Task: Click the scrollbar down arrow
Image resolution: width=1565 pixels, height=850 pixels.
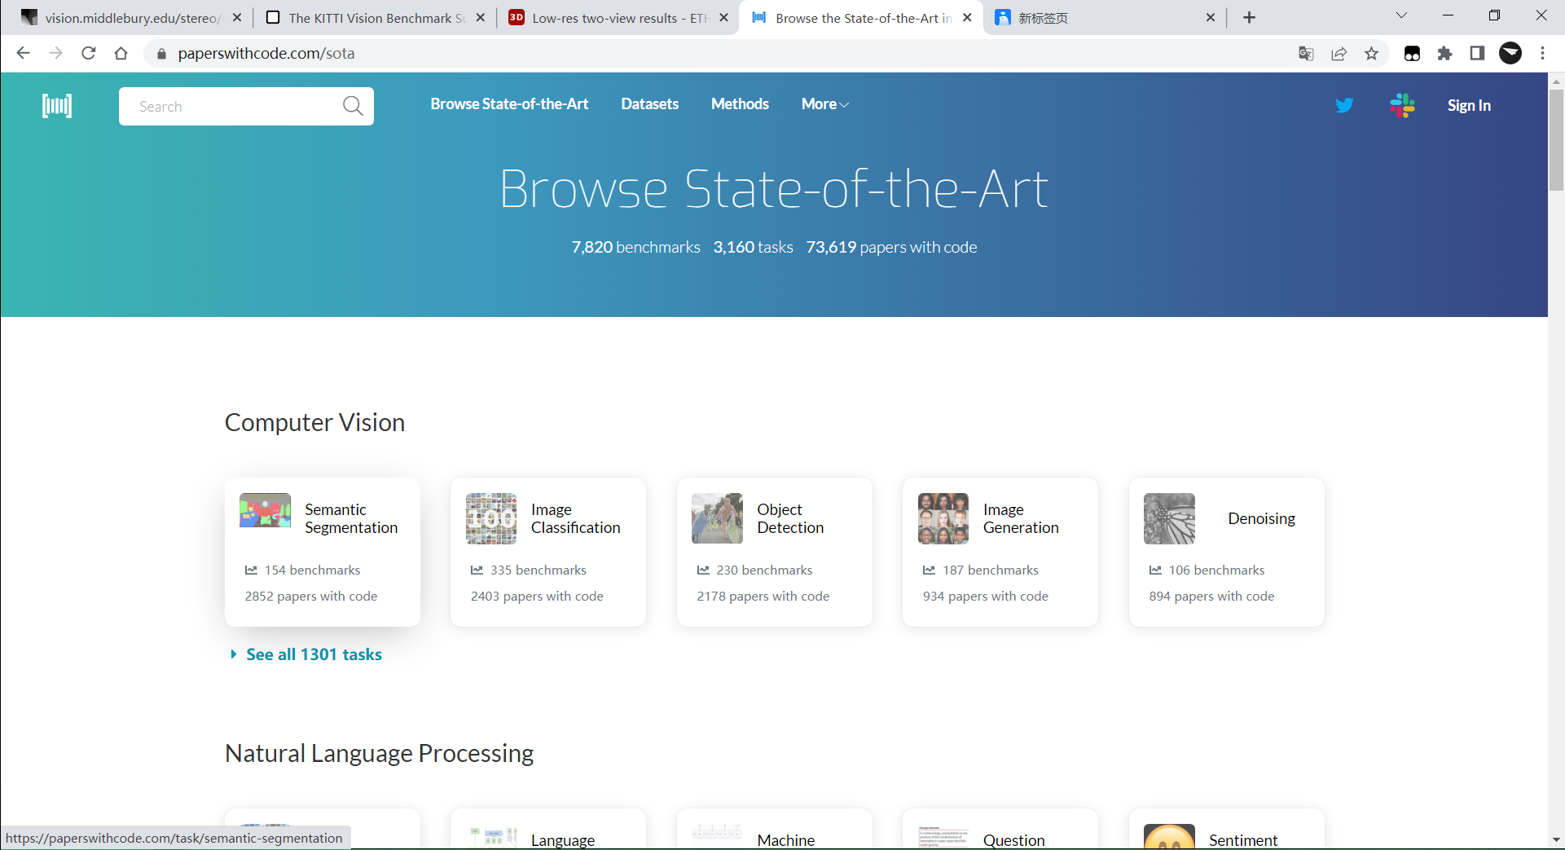Action: pos(1556,839)
